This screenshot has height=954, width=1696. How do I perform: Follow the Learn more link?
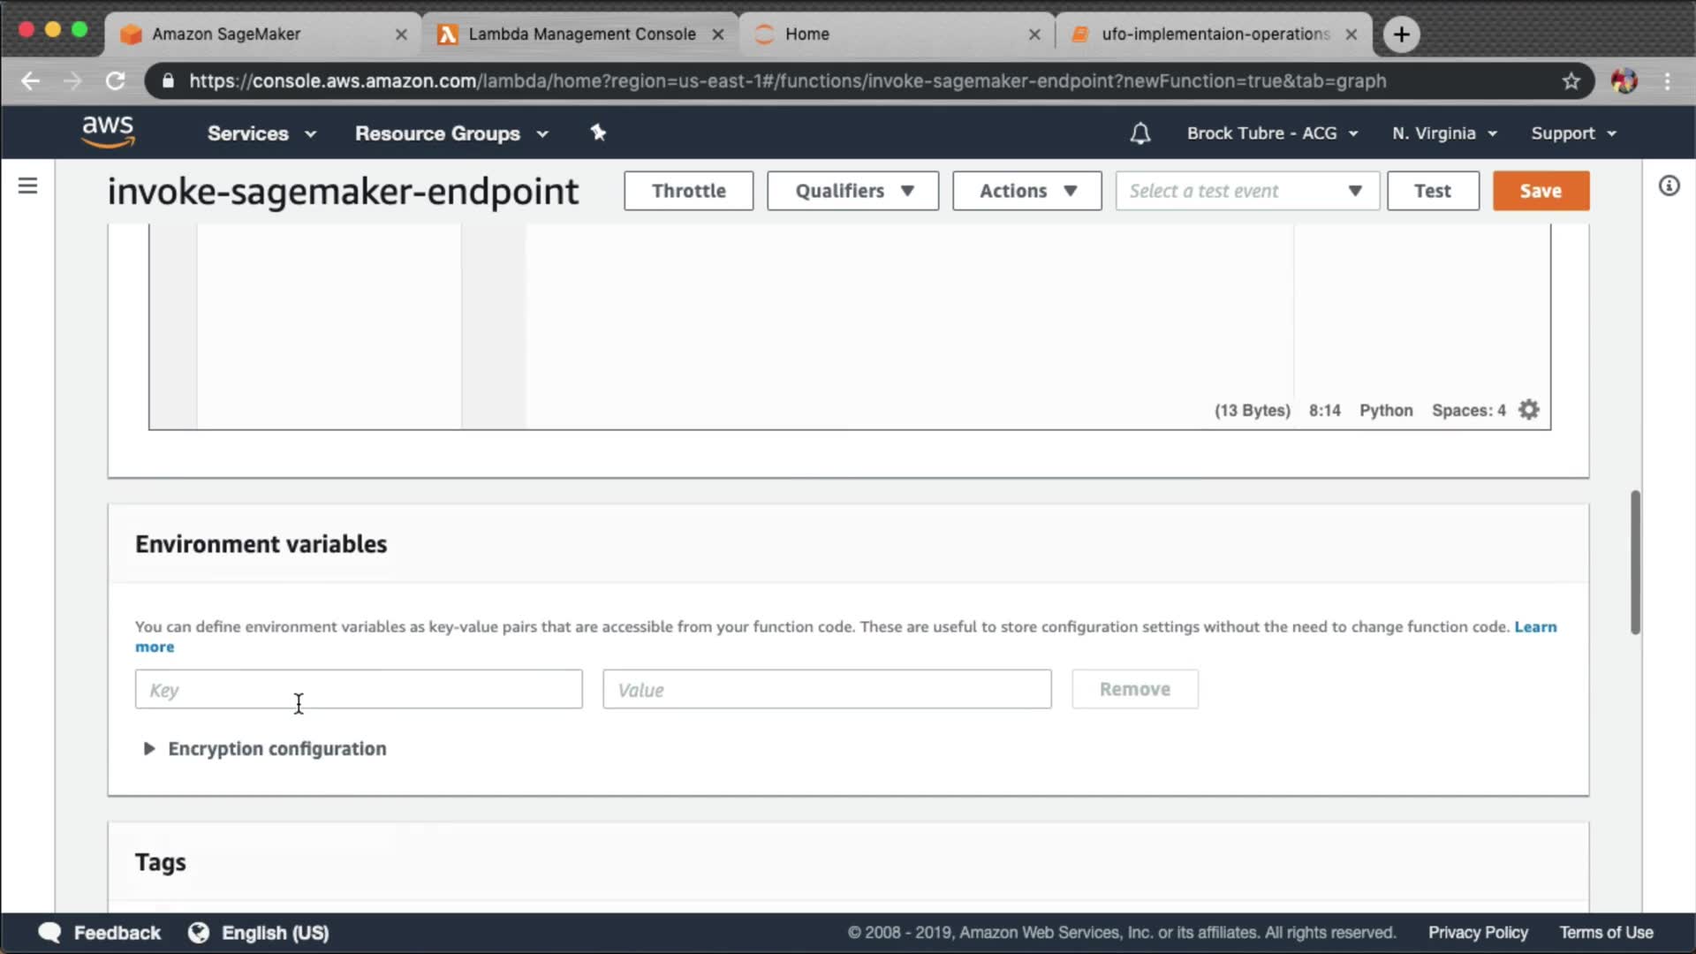click(1535, 626)
